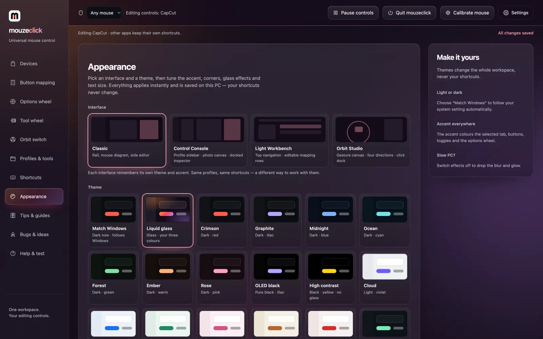Select the Classic interface card
This screenshot has height=339, width=543.
click(127, 140)
